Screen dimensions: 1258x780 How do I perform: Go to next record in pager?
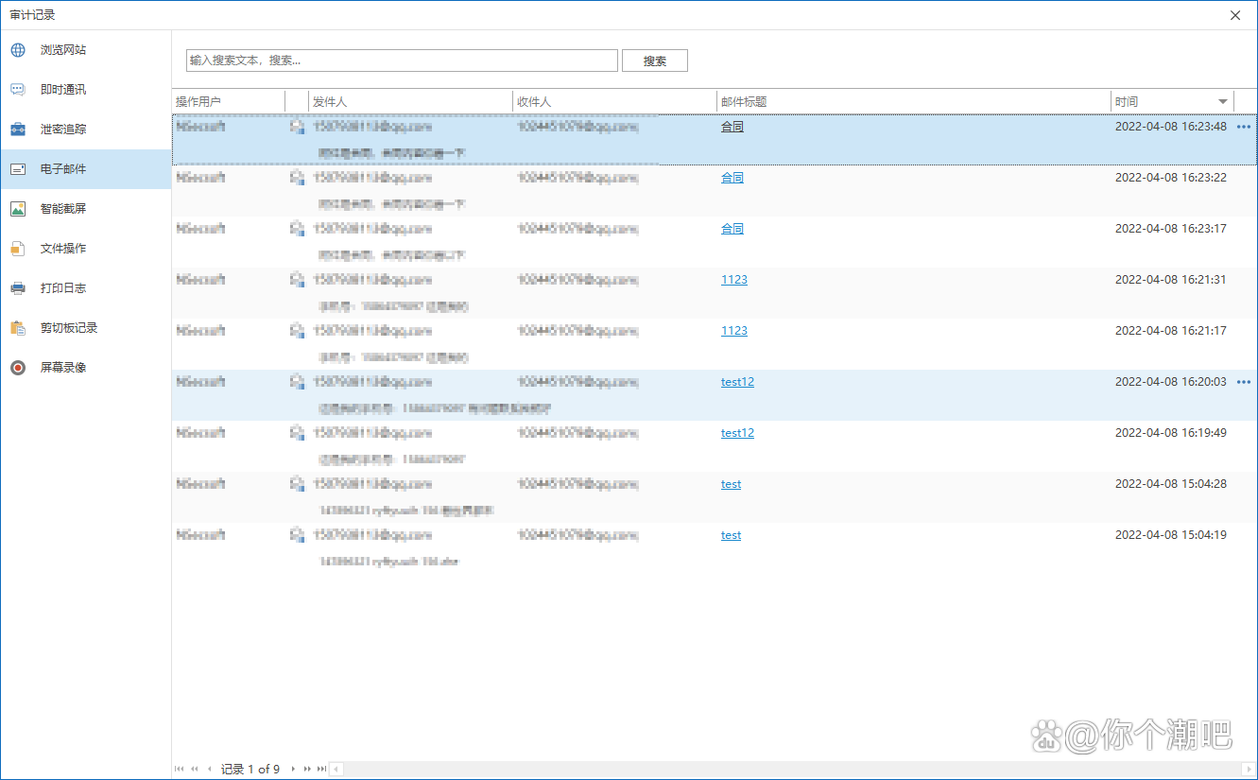click(x=293, y=769)
